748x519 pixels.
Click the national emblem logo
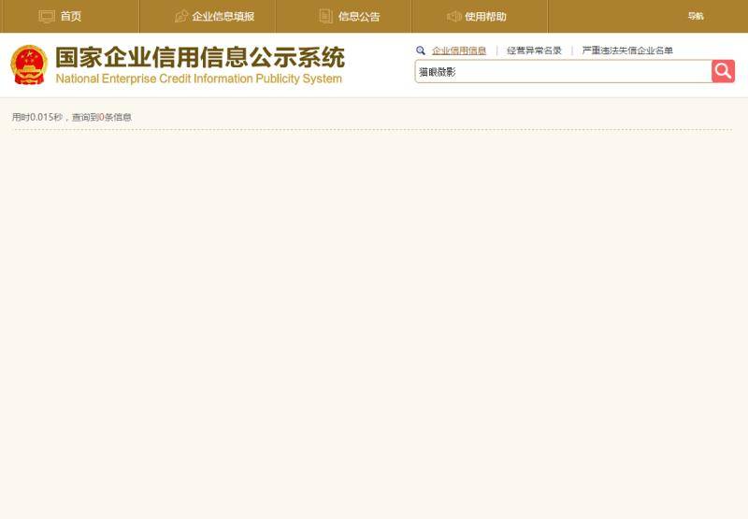pyautogui.click(x=29, y=65)
